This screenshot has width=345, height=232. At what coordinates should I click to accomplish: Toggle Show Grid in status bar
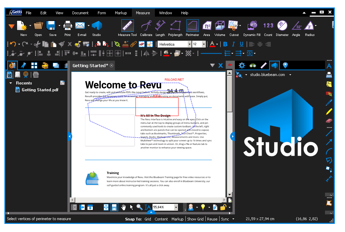(x=196, y=219)
